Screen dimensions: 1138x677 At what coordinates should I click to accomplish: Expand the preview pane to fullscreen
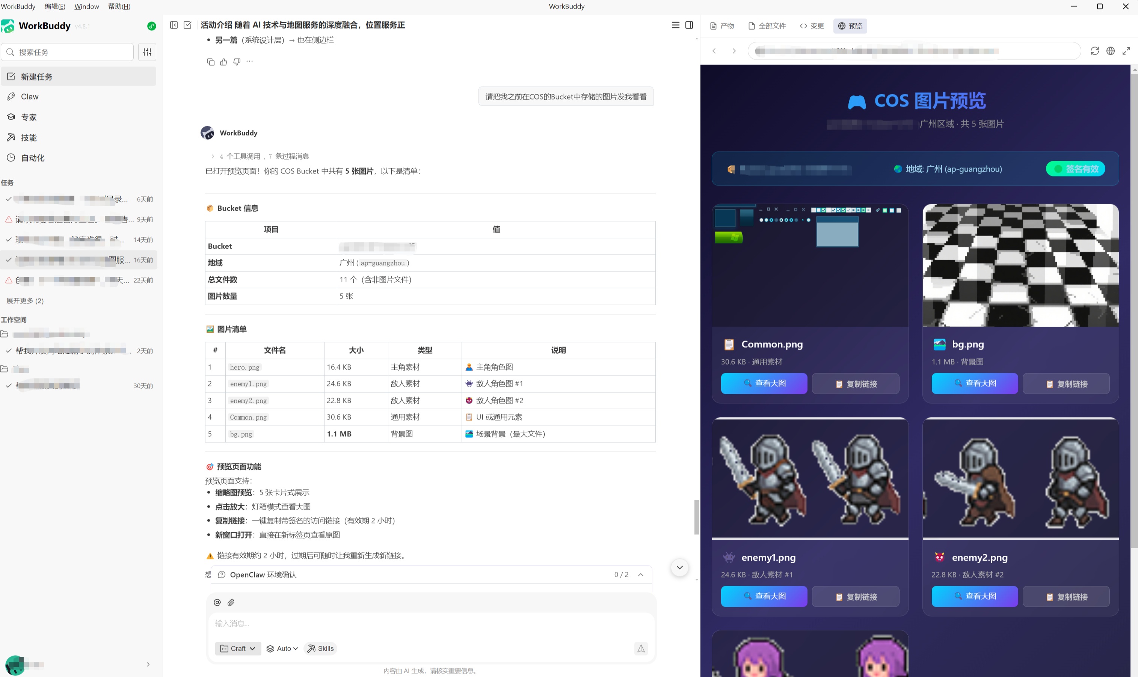[1126, 51]
